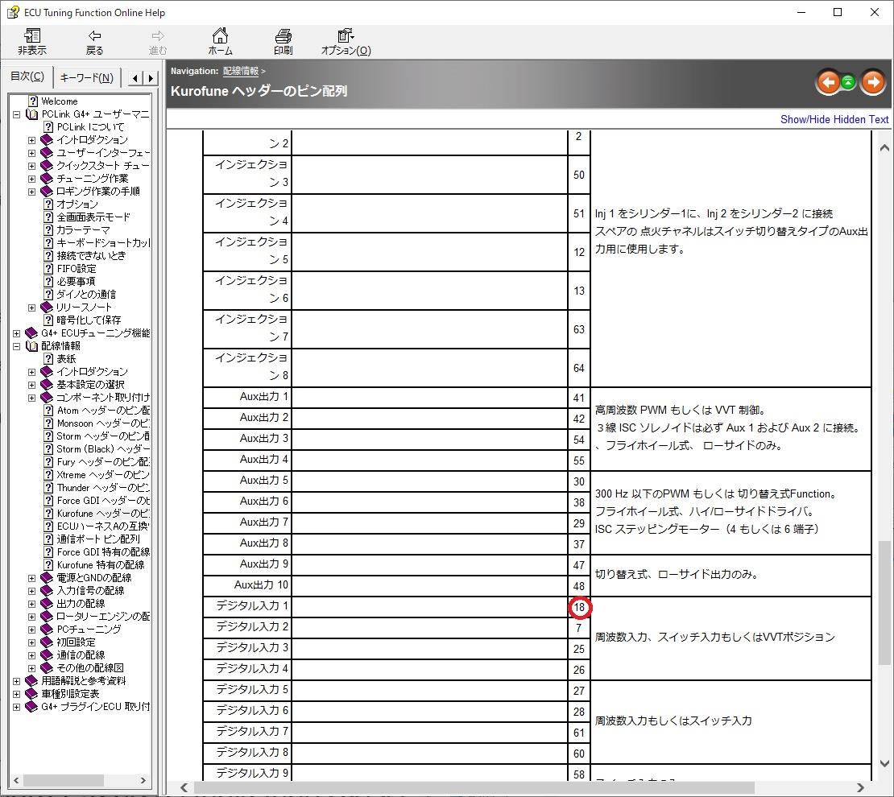This screenshot has height=797, width=894.
Task: Click the content pane vertical scrollbar thumb
Action: [x=884, y=603]
